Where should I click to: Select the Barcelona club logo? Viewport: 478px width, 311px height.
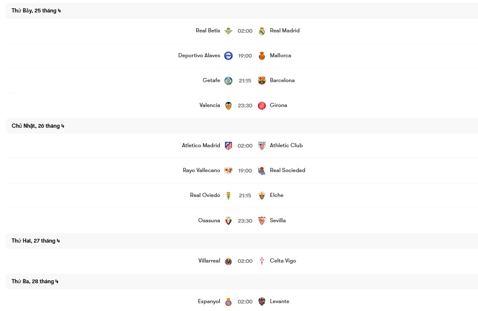point(261,80)
